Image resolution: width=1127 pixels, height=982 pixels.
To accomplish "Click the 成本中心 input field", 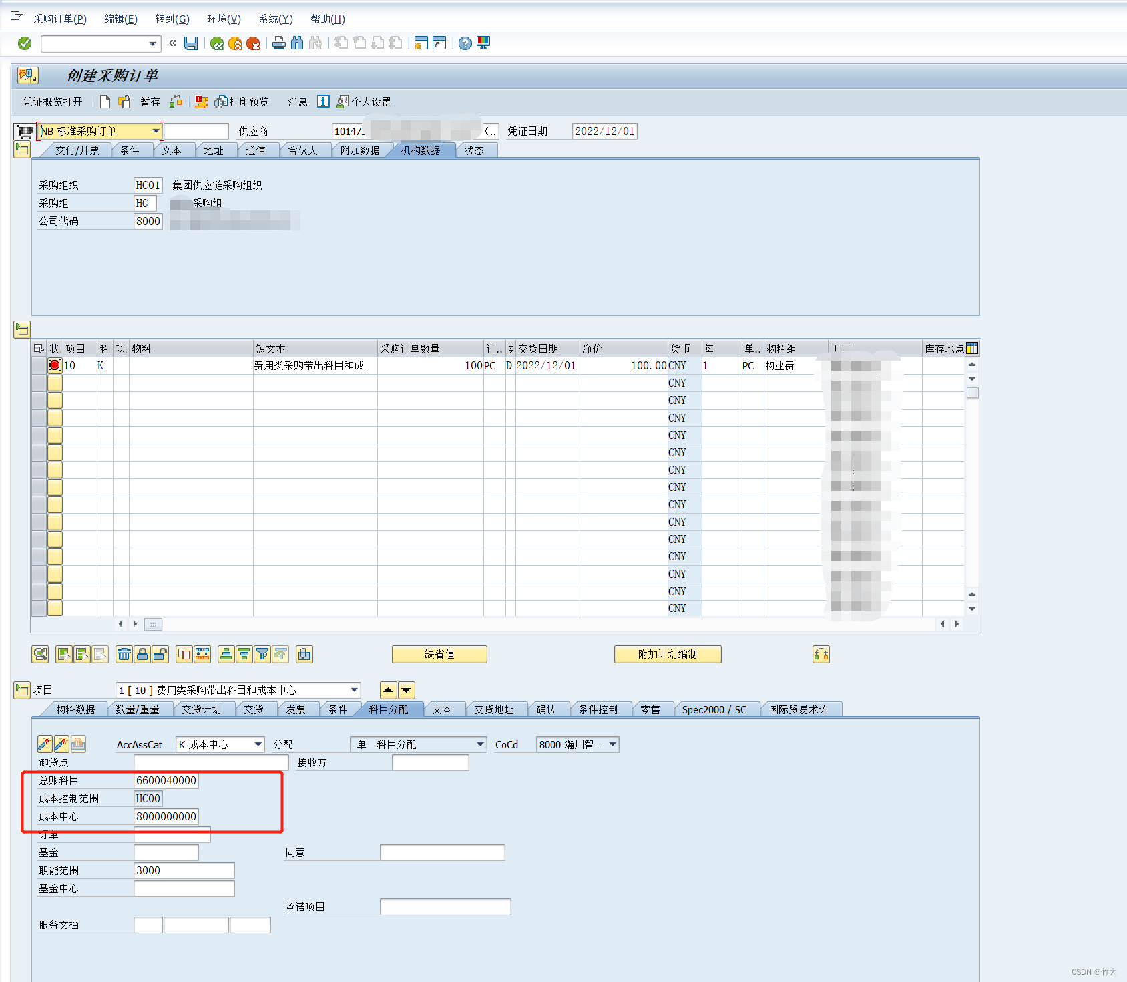I will point(166,816).
